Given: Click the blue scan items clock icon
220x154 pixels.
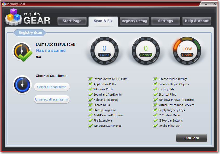Looking at the screenshot, I should 22,85.
